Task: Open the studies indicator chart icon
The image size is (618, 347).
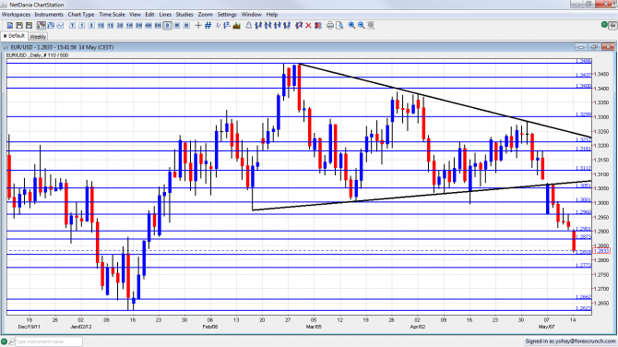Action: click(x=236, y=26)
